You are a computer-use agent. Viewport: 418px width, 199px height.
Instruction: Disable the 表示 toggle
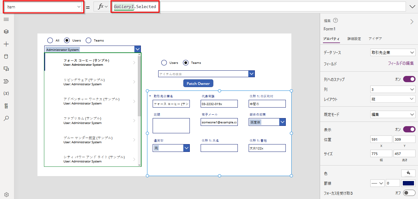click(409, 129)
